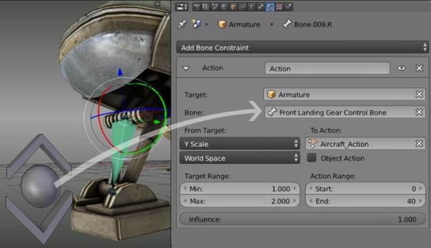The width and height of the screenshot is (431, 248).
Task: Enable the Object Action checkbox
Action: point(311,157)
